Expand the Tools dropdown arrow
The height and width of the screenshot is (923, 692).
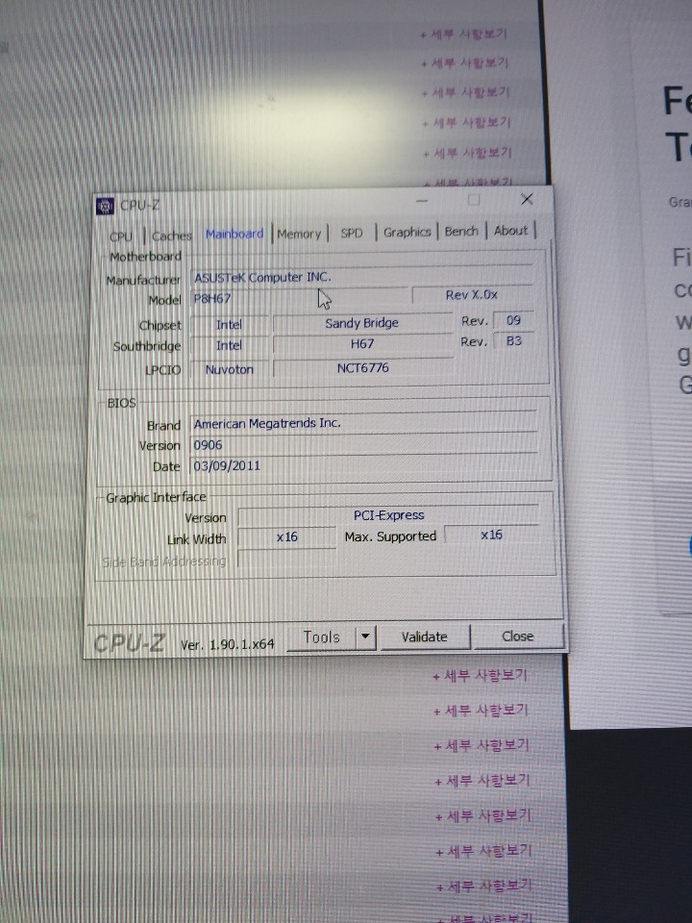click(x=365, y=636)
